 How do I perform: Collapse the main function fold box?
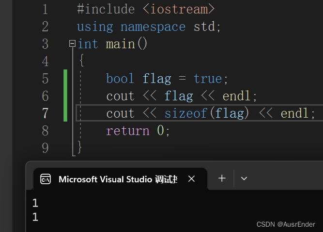coord(72,44)
